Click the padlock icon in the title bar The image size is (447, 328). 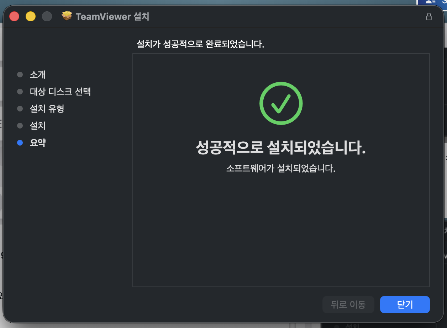click(x=429, y=16)
